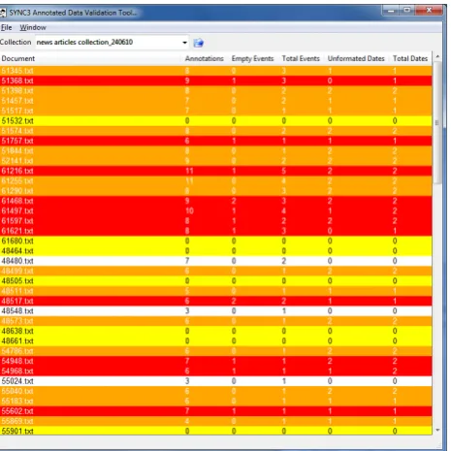
Task: Select row 61621.txt
Action: [216, 231]
